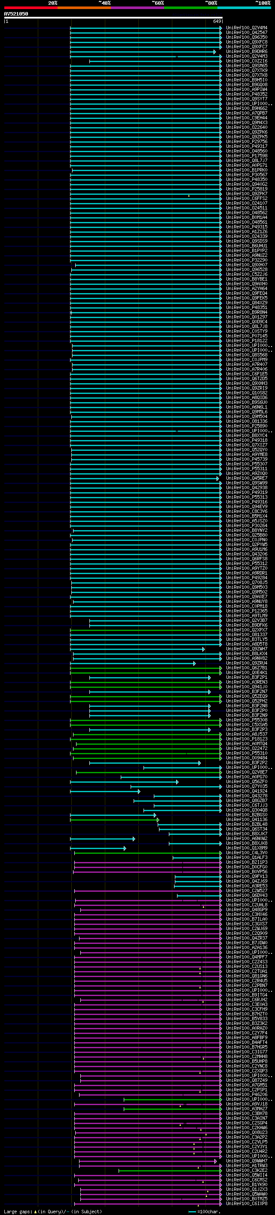The image size is (275, 1215).
Task: Click the cyan alignment bar for UniRef100_B9DHR6
Action: pyautogui.click(x=143, y=52)
